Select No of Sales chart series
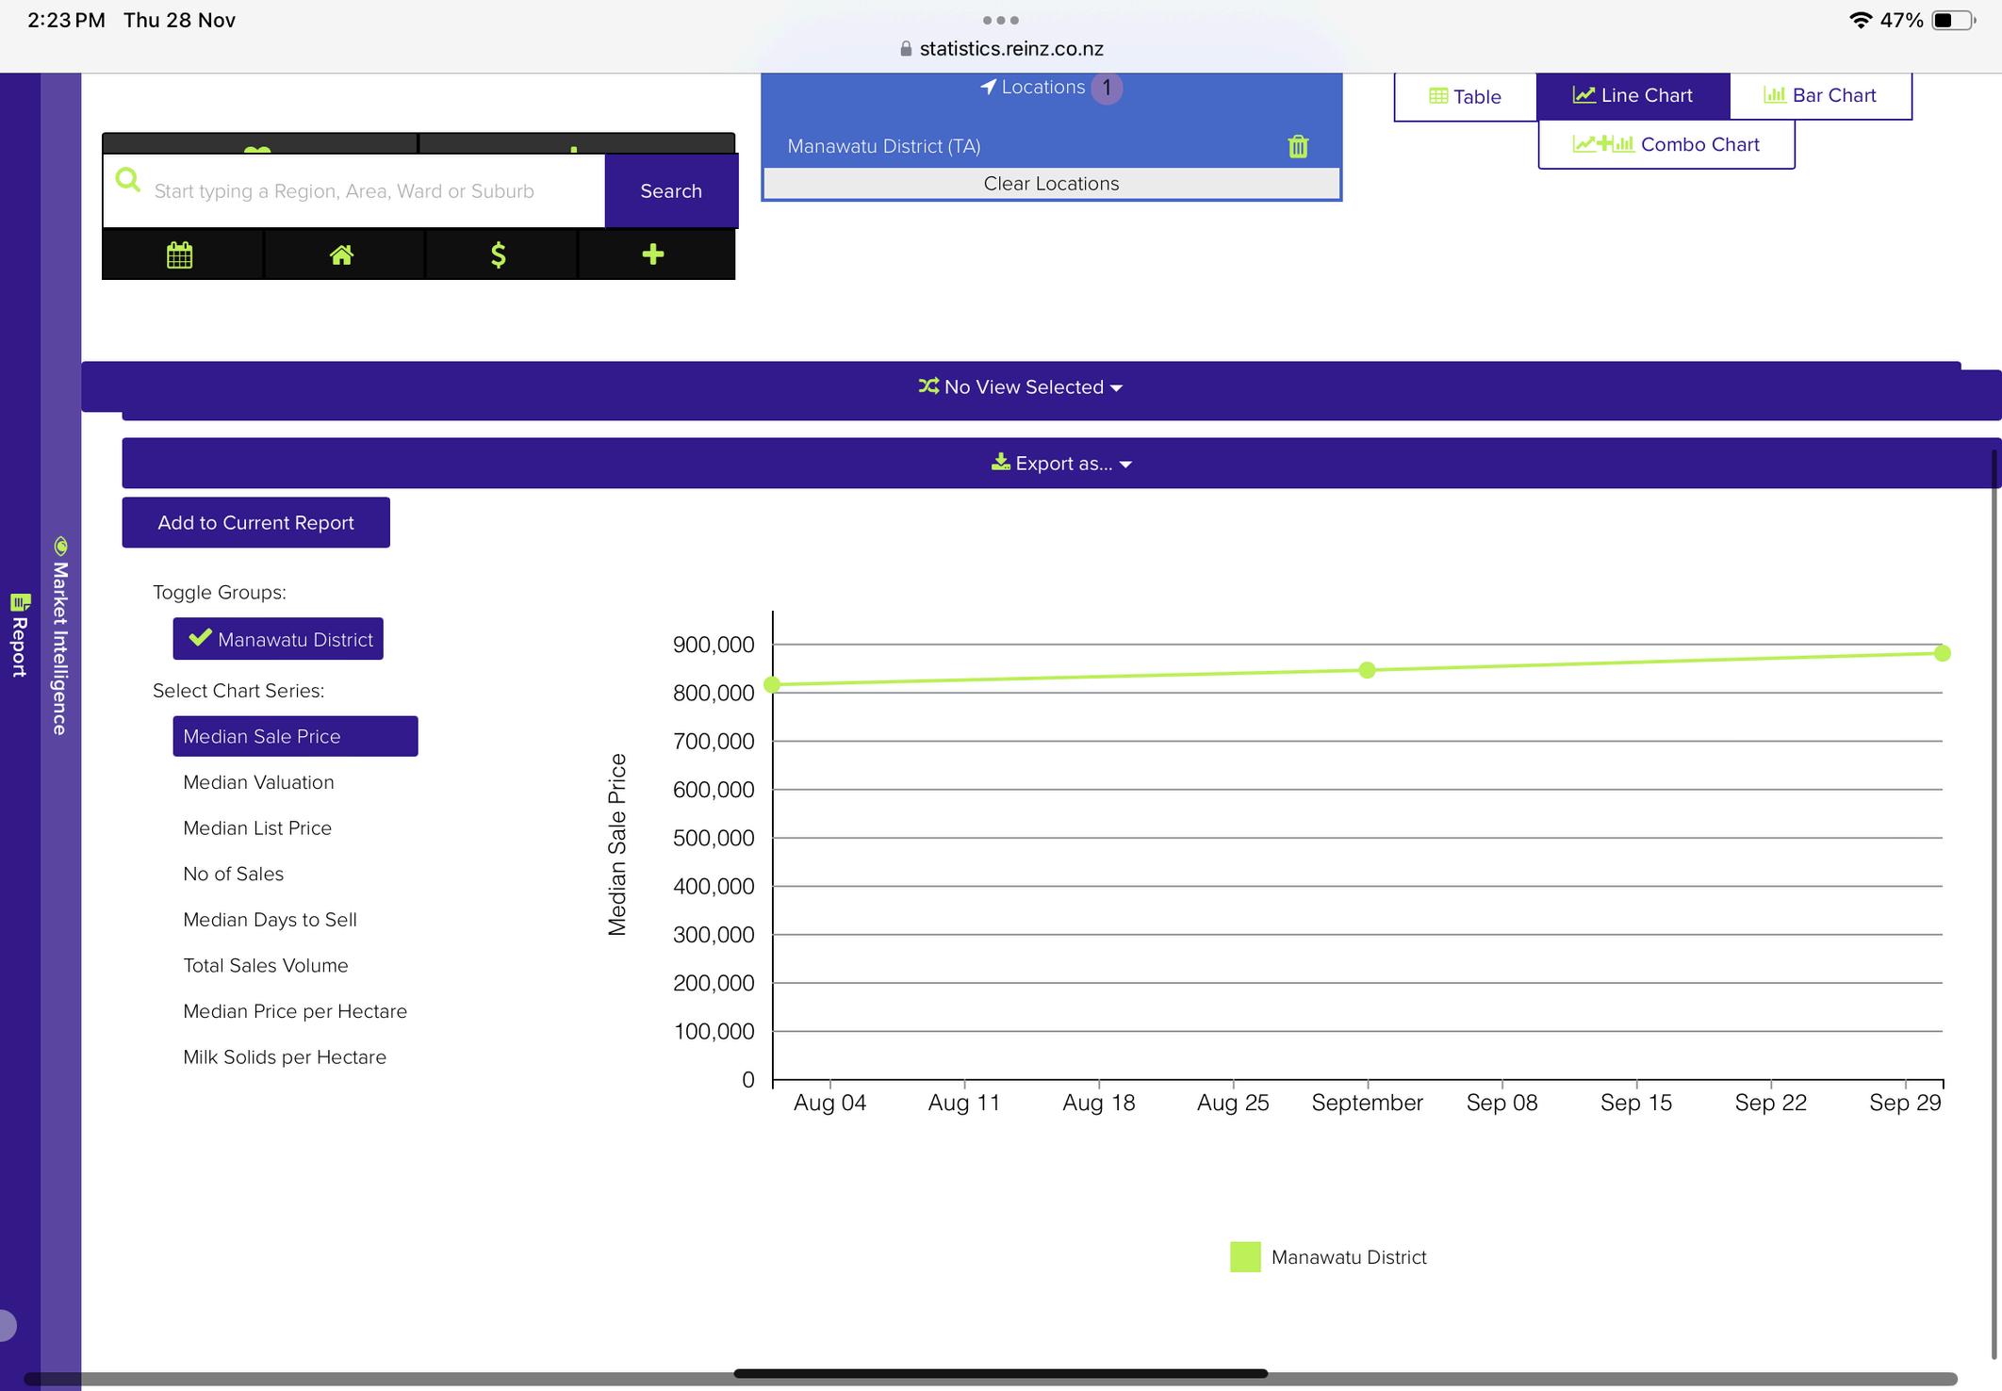Image resolution: width=2002 pixels, height=1391 pixels. coord(233,874)
